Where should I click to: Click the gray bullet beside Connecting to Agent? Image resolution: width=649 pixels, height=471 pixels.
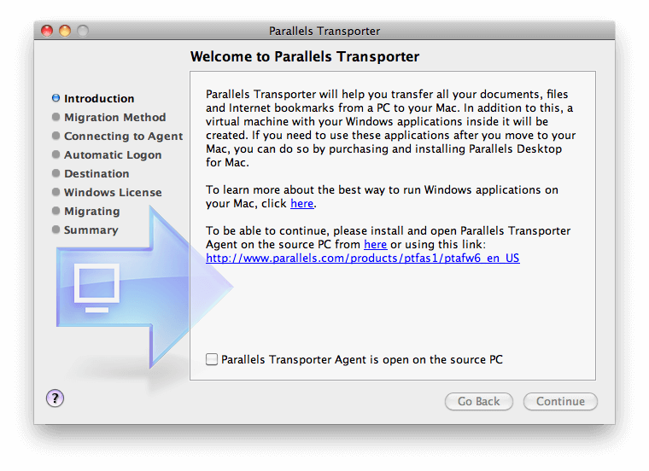click(x=56, y=136)
